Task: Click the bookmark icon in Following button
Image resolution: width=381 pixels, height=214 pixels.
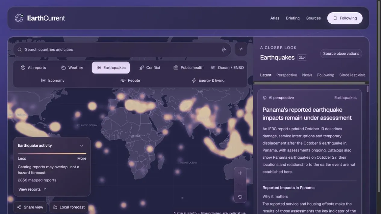Action: point(335,18)
